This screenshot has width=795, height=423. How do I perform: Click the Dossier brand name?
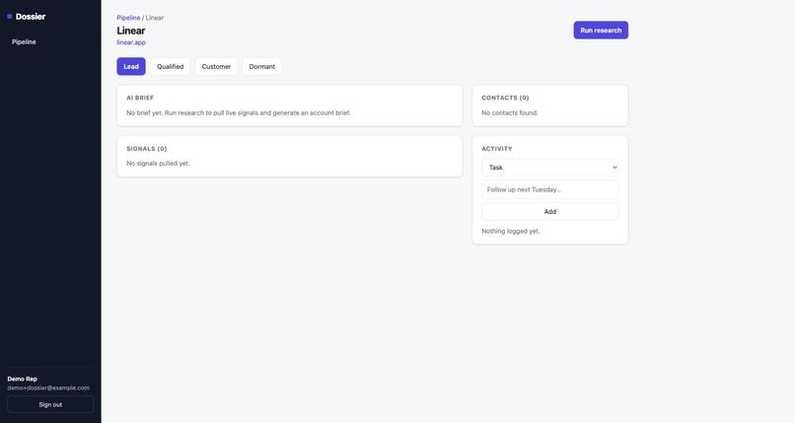click(x=31, y=17)
